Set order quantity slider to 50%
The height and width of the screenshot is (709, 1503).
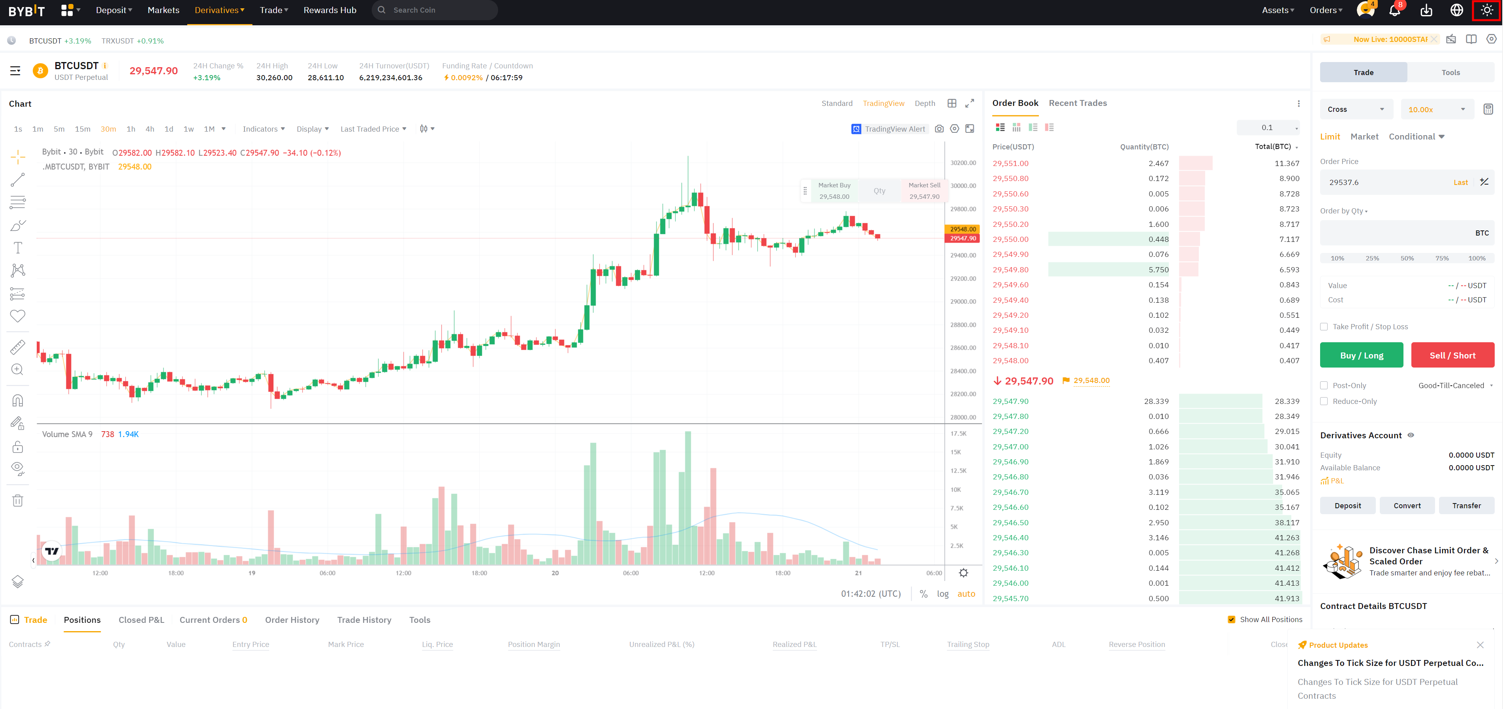1407,258
